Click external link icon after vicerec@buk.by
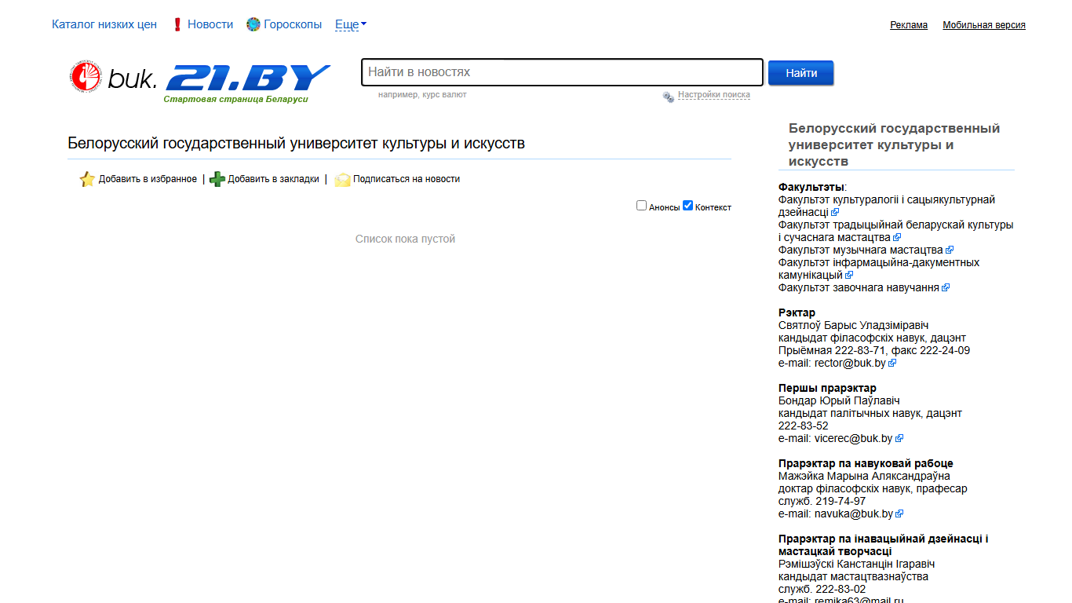1072x603 pixels. [899, 438]
